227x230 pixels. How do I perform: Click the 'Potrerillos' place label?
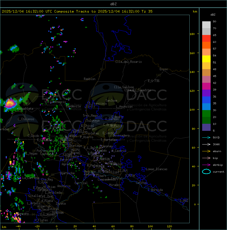(46, 151)
